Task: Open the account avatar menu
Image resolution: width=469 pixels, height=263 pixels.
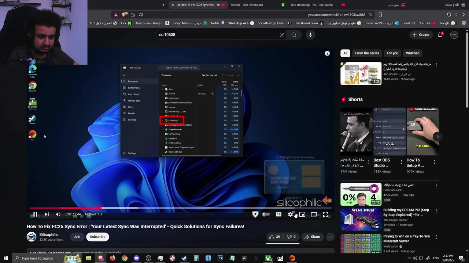Action: (454, 35)
